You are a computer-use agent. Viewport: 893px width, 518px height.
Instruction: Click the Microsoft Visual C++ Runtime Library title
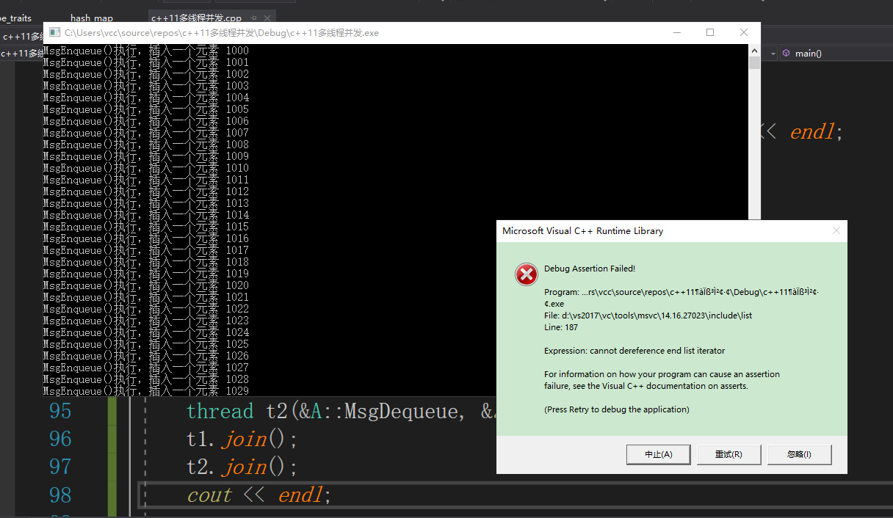(x=582, y=230)
